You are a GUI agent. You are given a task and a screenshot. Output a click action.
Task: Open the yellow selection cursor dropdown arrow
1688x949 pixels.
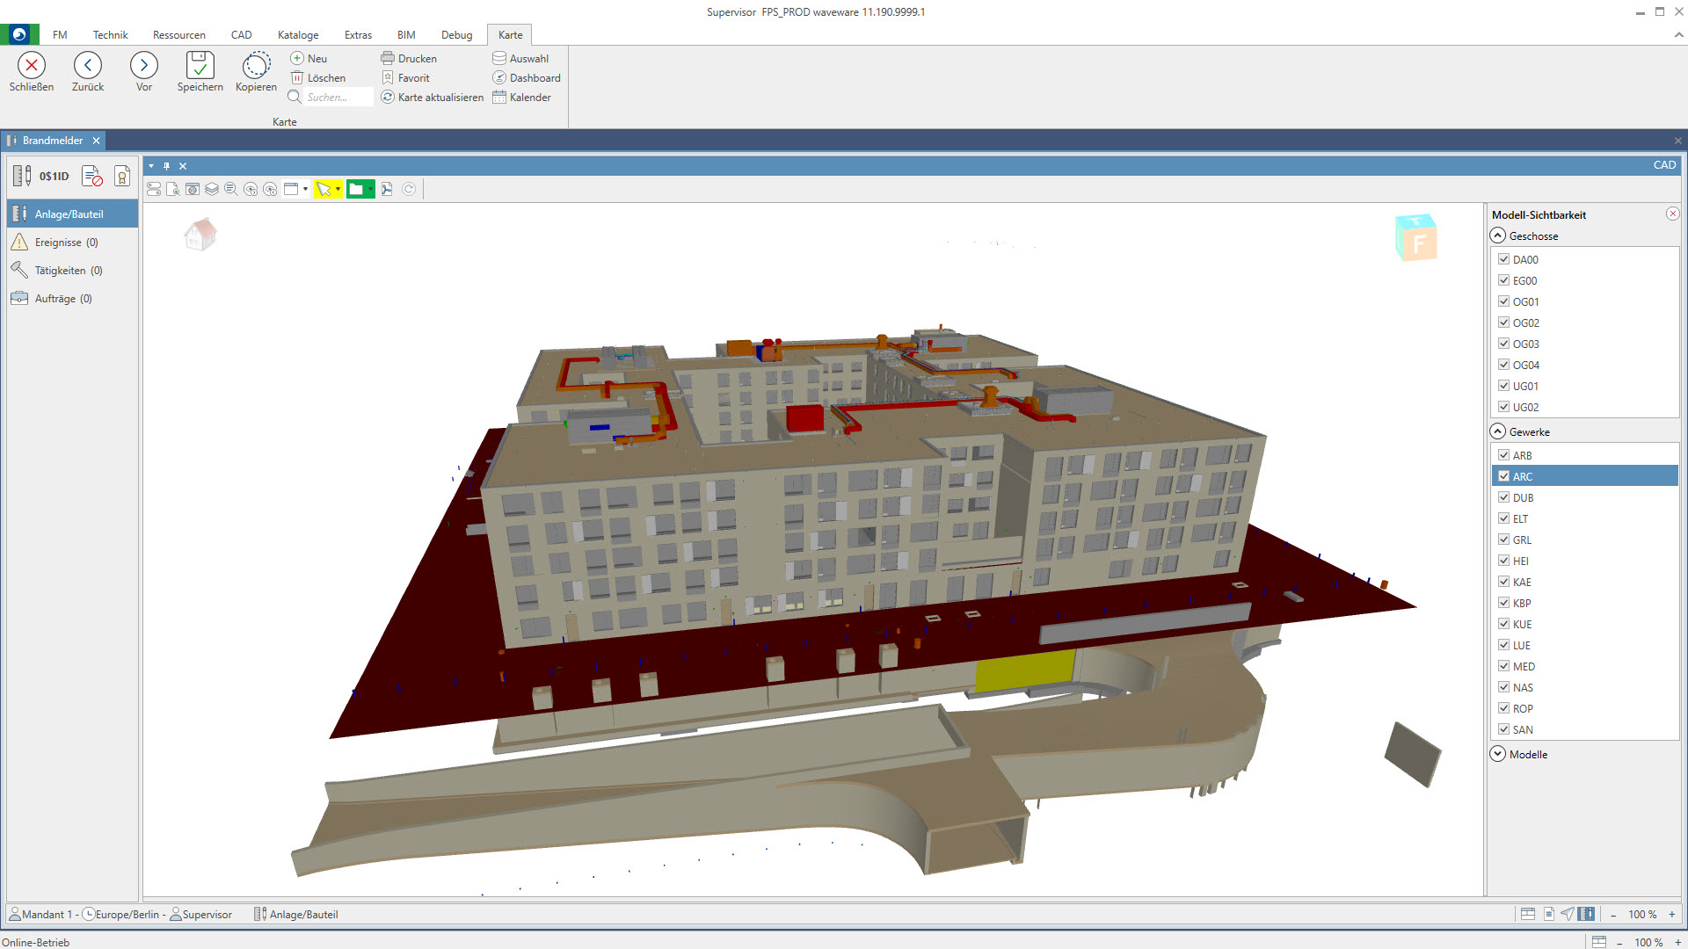pyautogui.click(x=338, y=189)
